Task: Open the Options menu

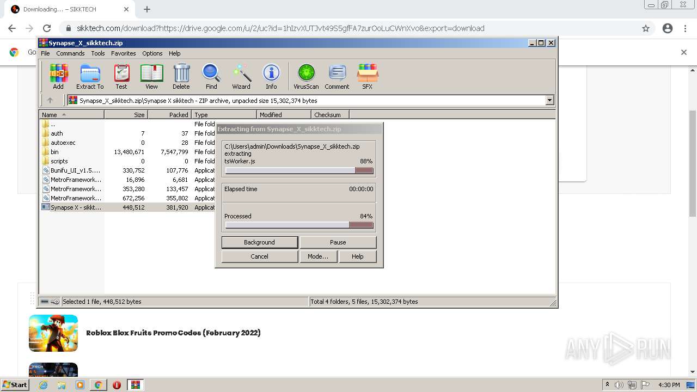Action: point(152,53)
